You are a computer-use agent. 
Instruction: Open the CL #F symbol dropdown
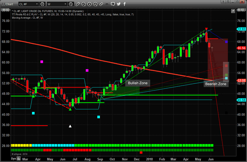tap(28, 4)
